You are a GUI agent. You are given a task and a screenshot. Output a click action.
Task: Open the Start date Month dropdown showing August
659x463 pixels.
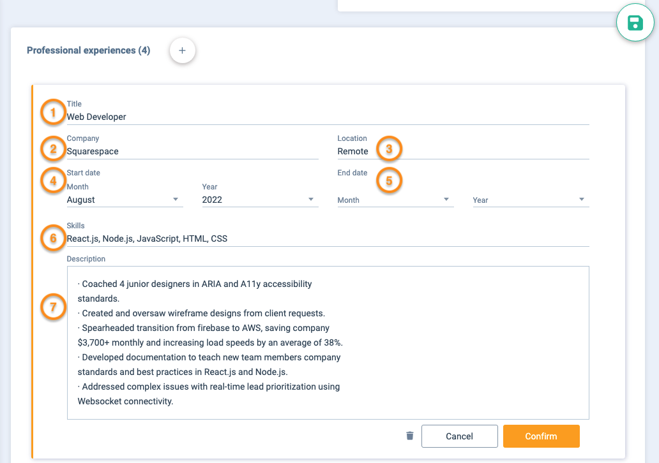[125, 200]
